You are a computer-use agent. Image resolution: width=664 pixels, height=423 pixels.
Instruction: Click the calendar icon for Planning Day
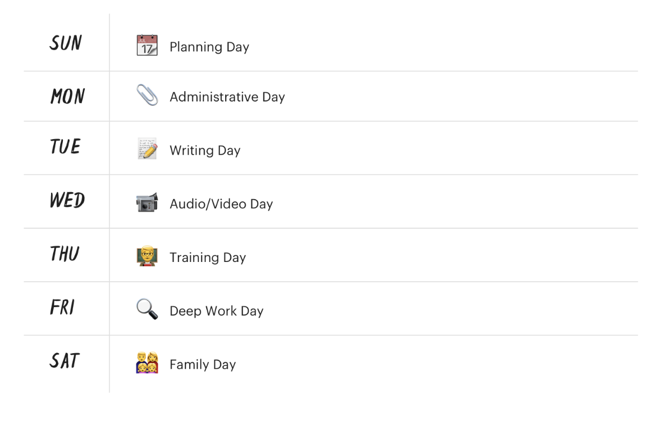pos(147,46)
